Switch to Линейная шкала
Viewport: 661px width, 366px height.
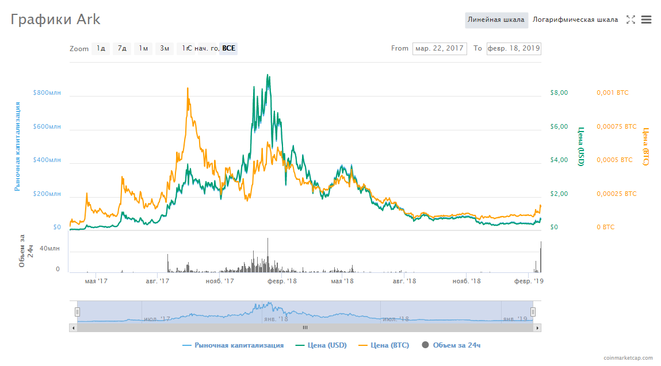(x=496, y=20)
